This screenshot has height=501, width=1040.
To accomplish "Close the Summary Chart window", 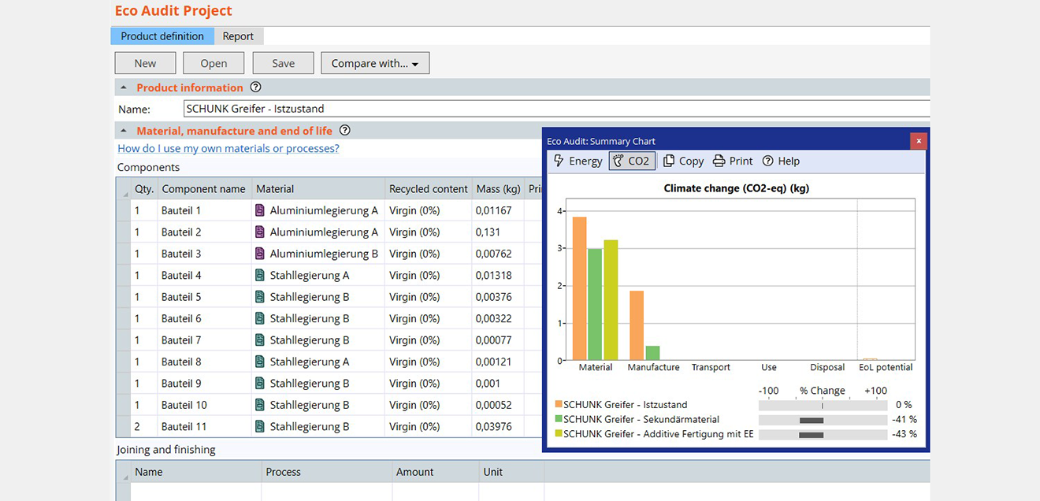I will tap(918, 141).
